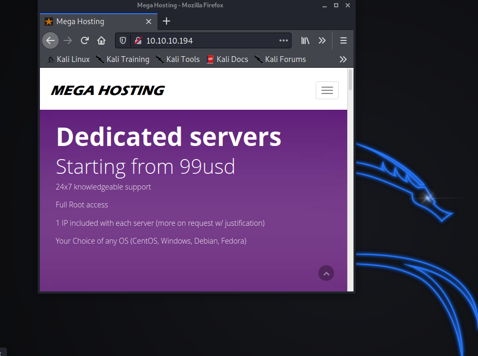The height and width of the screenshot is (356, 478).
Task: Click the page vertical scrollbar thumb
Action: tap(350, 80)
